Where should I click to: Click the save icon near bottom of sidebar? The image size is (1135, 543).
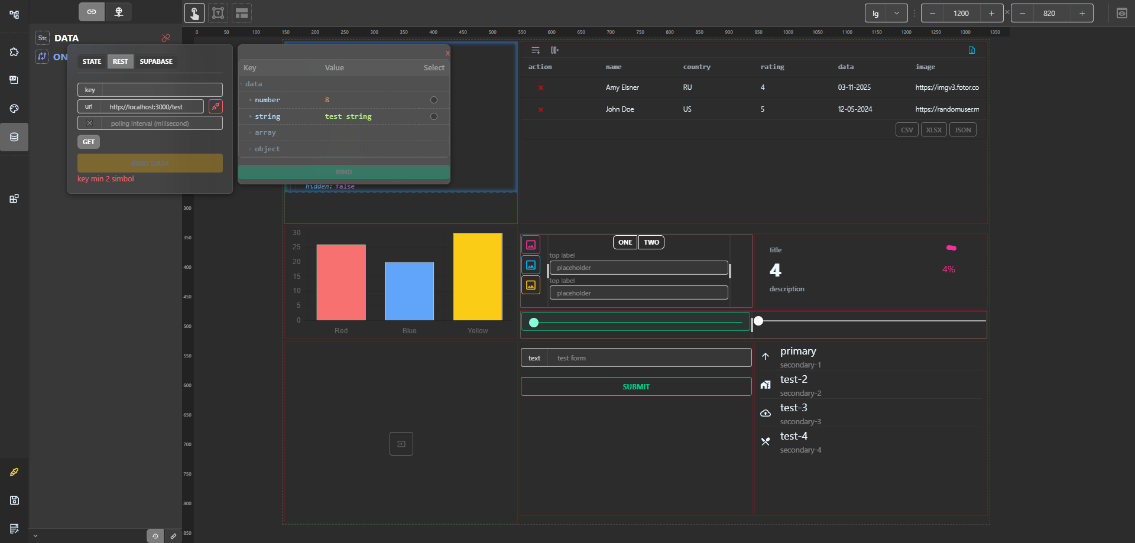click(x=14, y=500)
